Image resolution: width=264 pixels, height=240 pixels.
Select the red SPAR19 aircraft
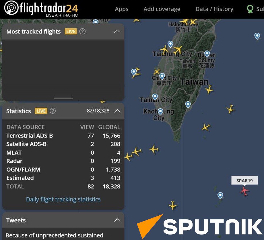coord(245,191)
